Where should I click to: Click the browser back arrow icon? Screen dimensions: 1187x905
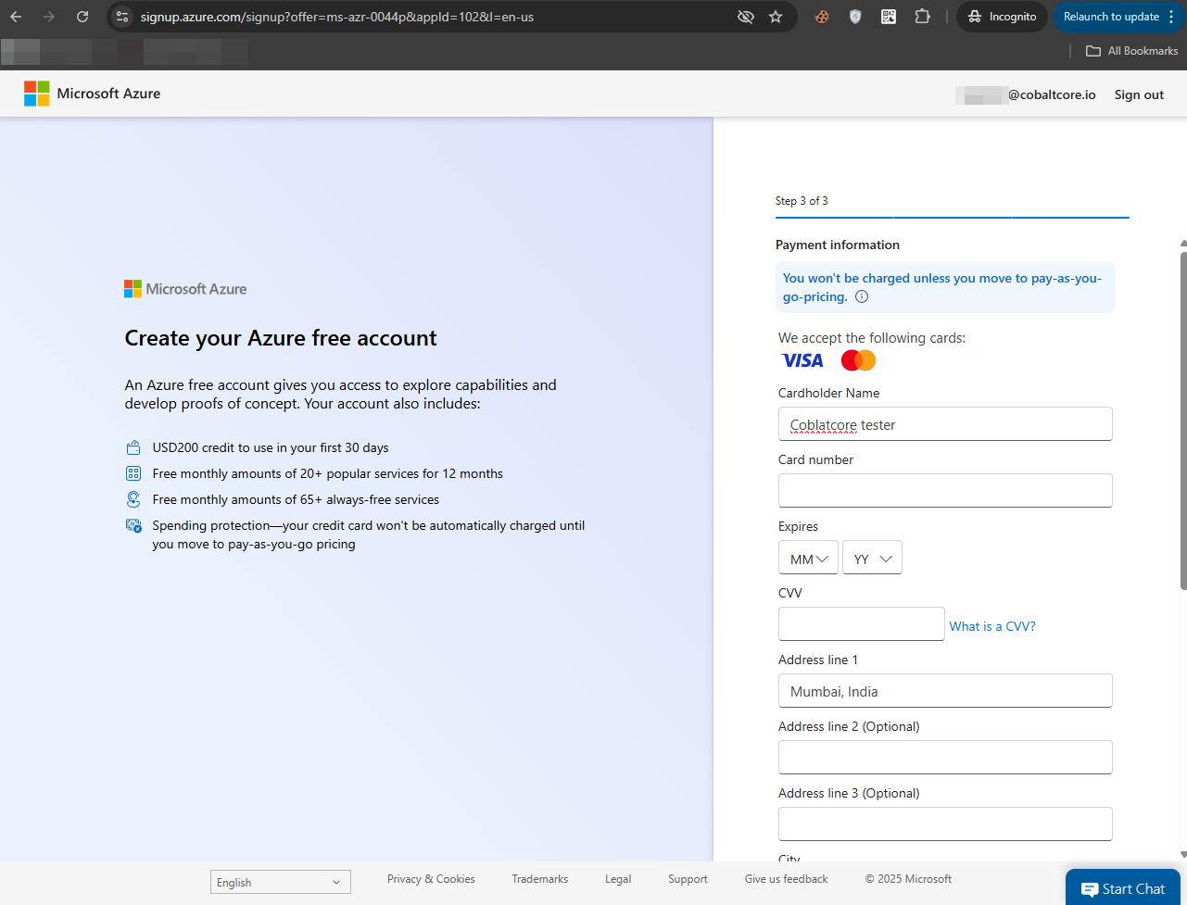16,17
